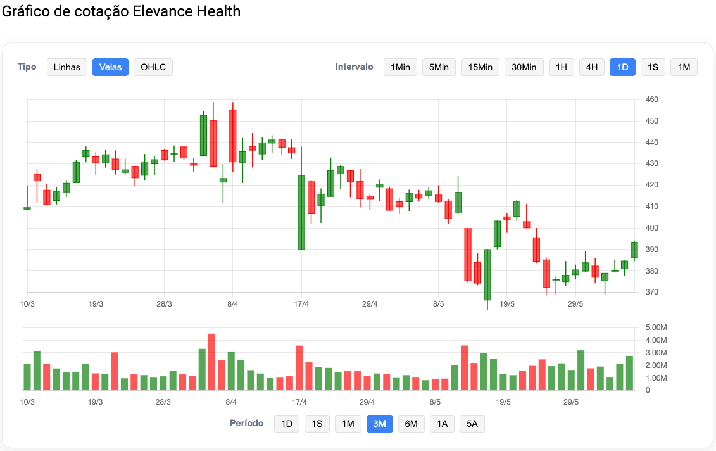The width and height of the screenshot is (716, 451).
Task: Choose the 1S period option
Action: [317, 424]
